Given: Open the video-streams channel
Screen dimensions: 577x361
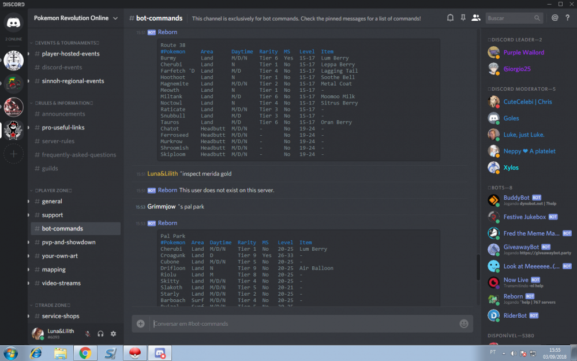Looking at the screenshot, I should coord(76,283).
